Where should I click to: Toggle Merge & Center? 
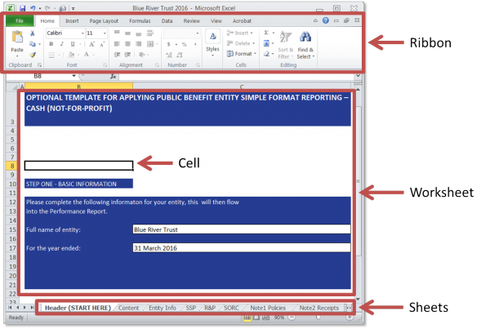[150, 44]
